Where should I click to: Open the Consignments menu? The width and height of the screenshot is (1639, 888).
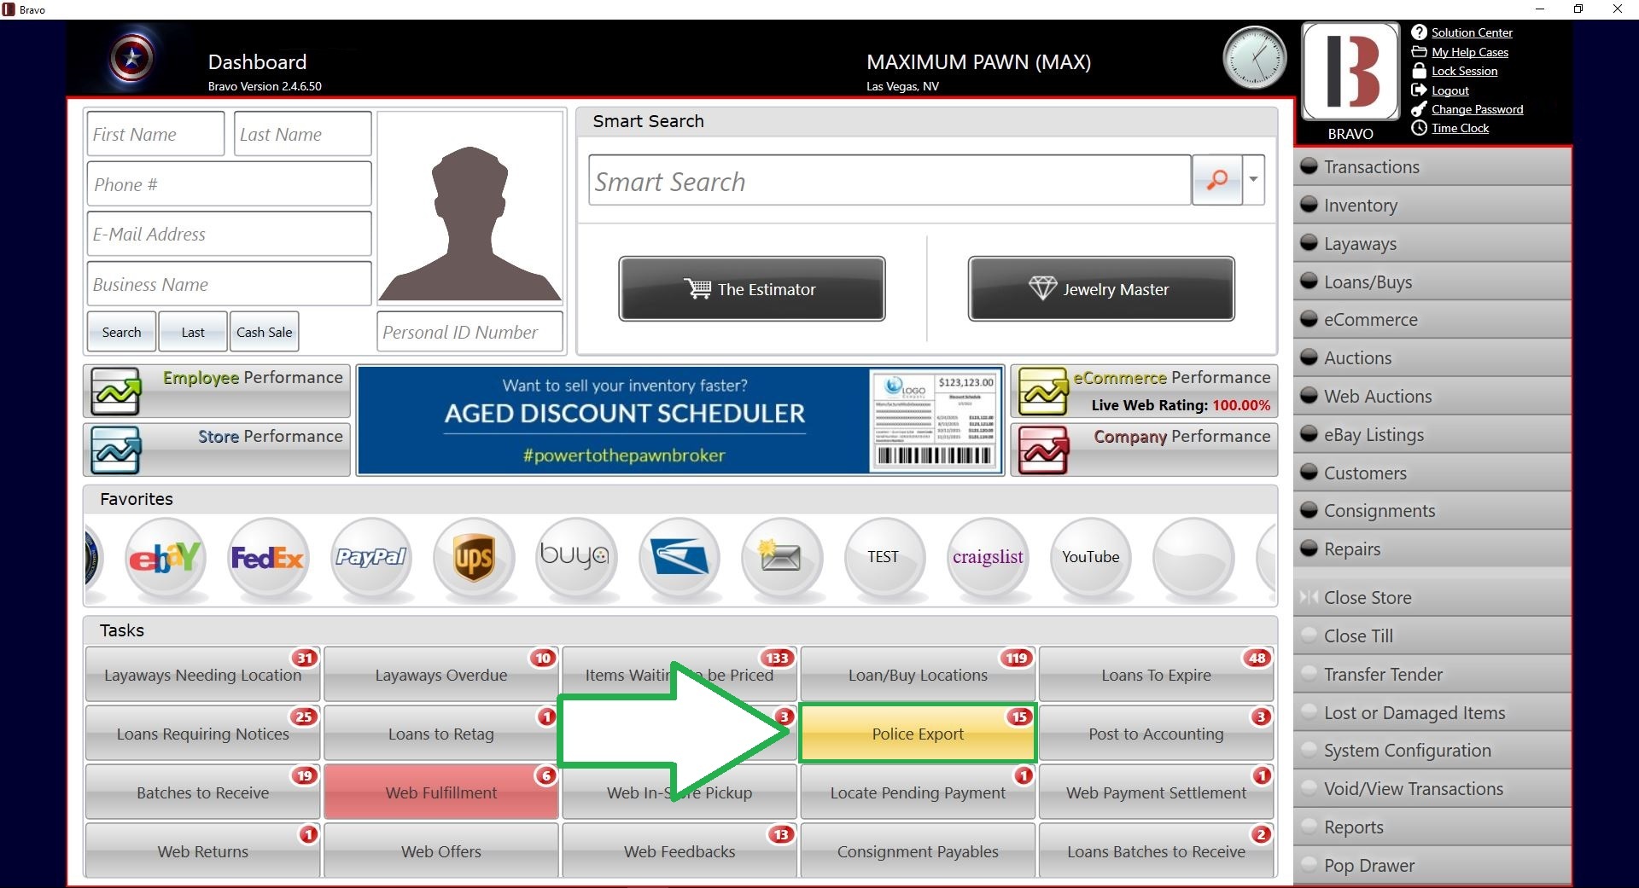coord(1432,511)
